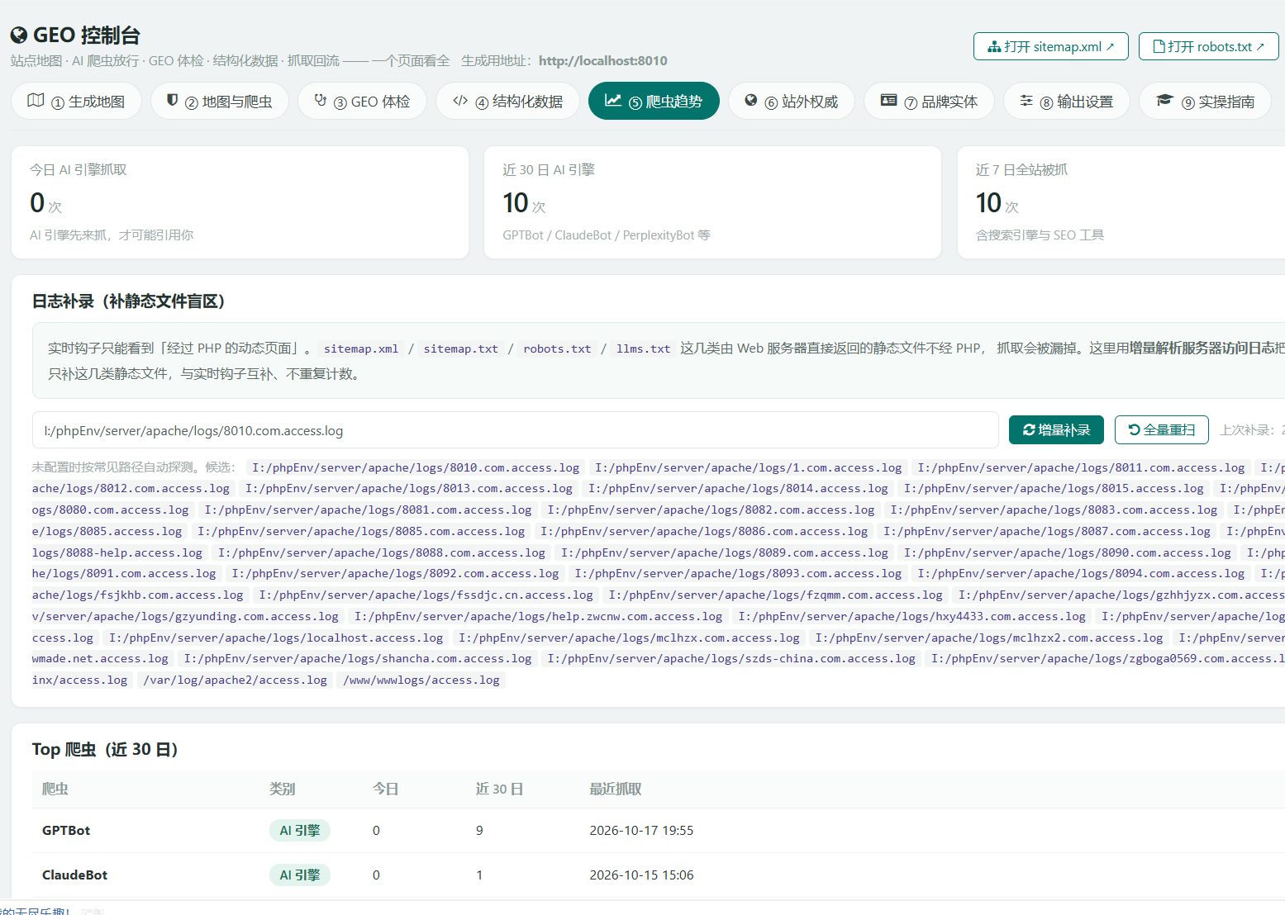Select the 8081.com.access.log candidate

pos(368,510)
